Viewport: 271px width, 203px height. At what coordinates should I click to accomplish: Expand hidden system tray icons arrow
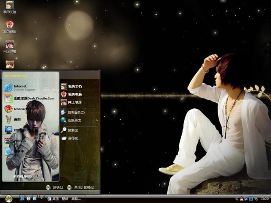(x=236, y=198)
